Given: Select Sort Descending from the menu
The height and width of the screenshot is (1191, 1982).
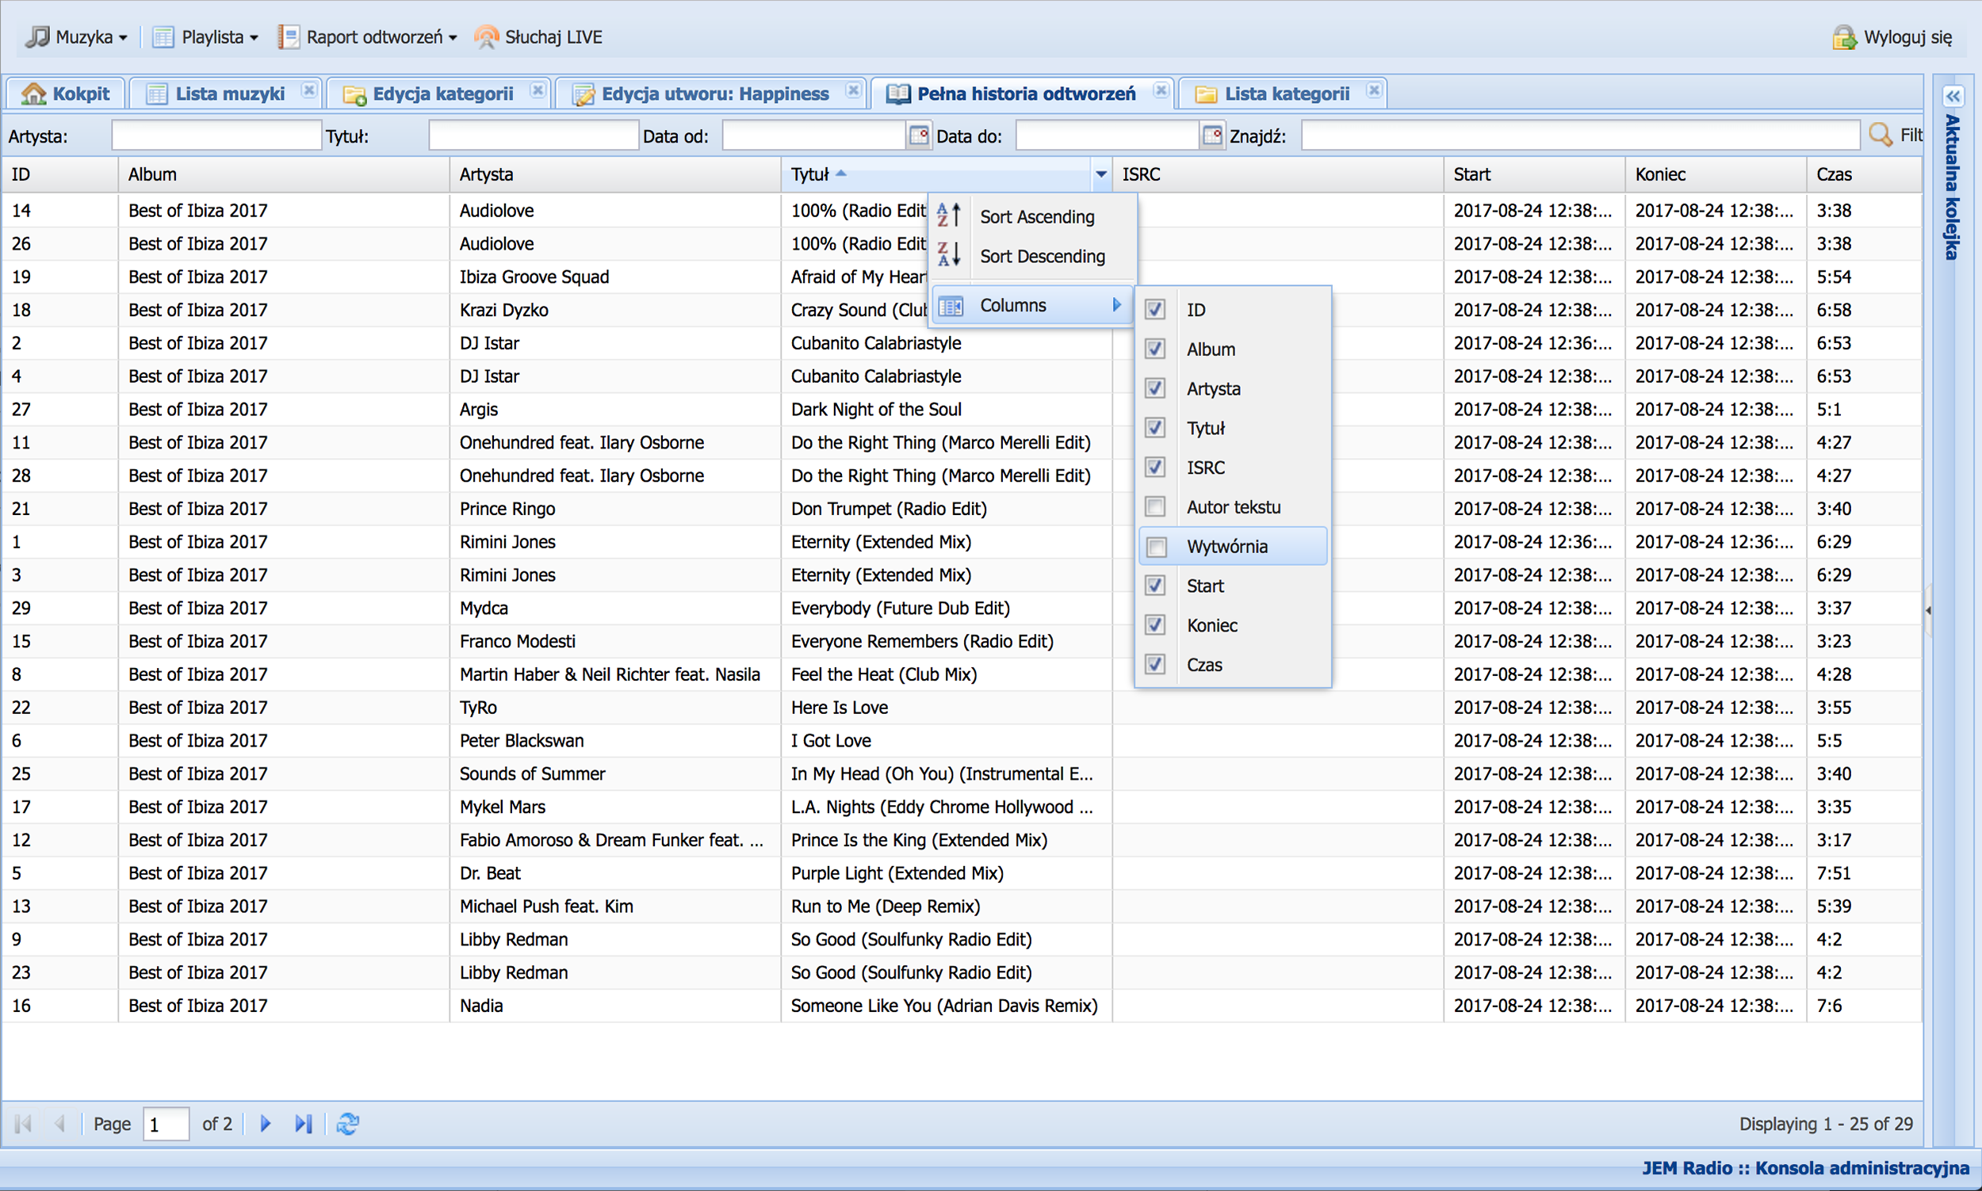Looking at the screenshot, I should (x=1041, y=256).
